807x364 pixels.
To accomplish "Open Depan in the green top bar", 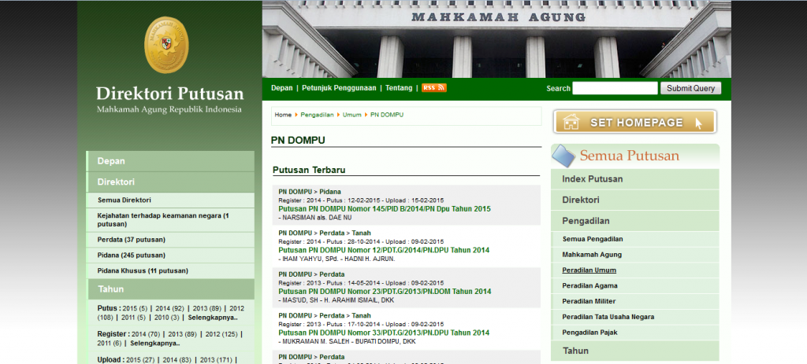I will click(282, 88).
